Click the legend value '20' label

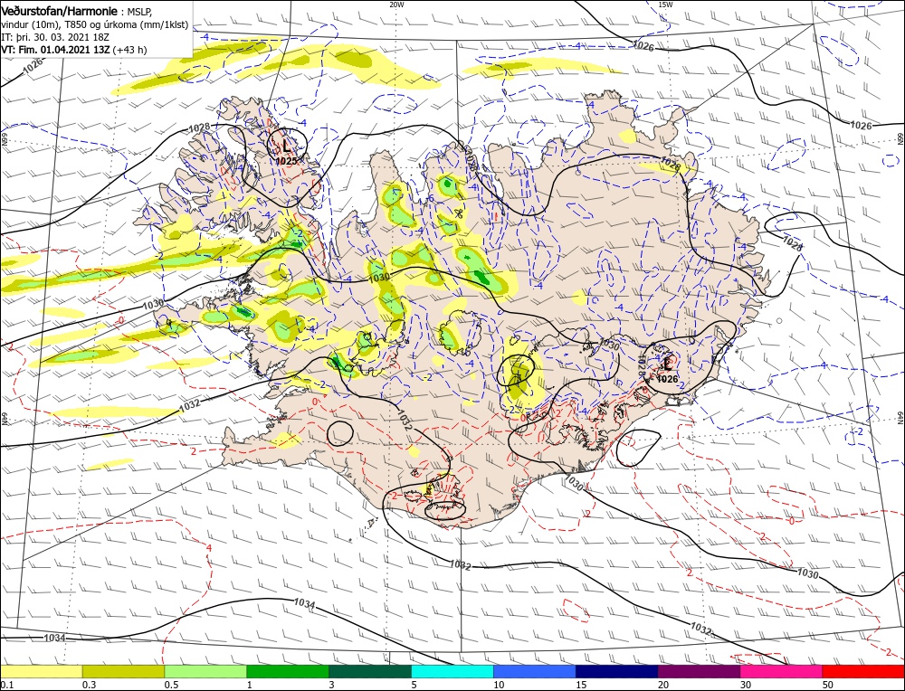663,685
